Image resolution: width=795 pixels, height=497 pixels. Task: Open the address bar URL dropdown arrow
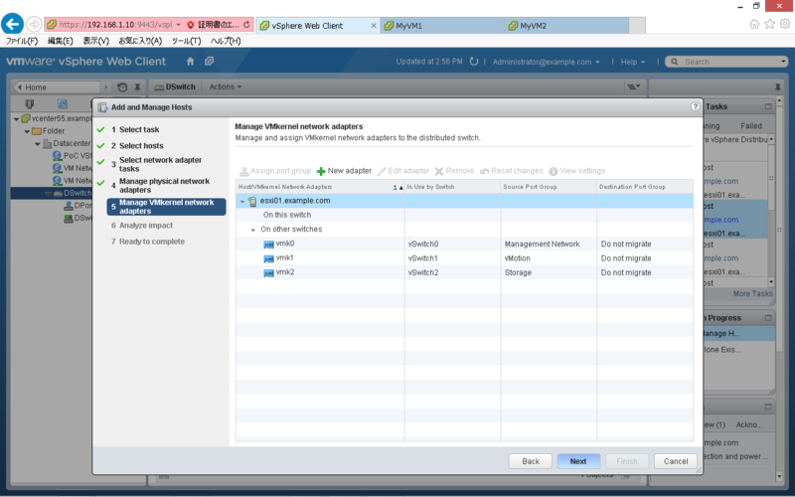[x=179, y=24]
